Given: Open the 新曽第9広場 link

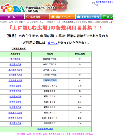Looking at the screenshot, I should [15, 107].
